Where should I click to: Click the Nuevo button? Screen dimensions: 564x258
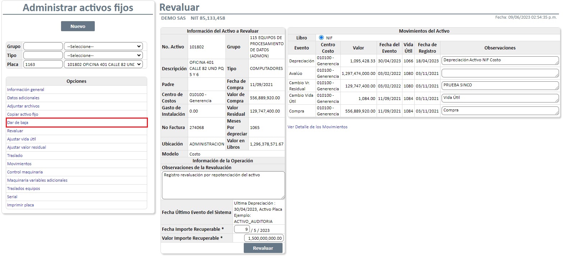pyautogui.click(x=78, y=26)
